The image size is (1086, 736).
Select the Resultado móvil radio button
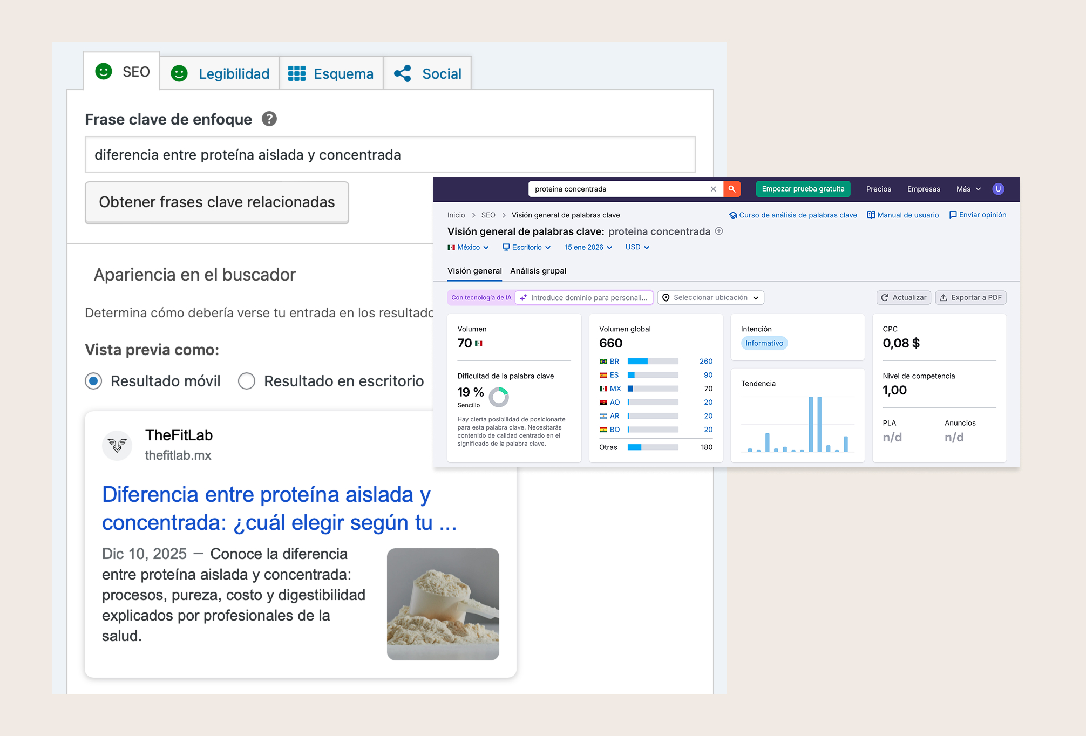click(x=93, y=381)
